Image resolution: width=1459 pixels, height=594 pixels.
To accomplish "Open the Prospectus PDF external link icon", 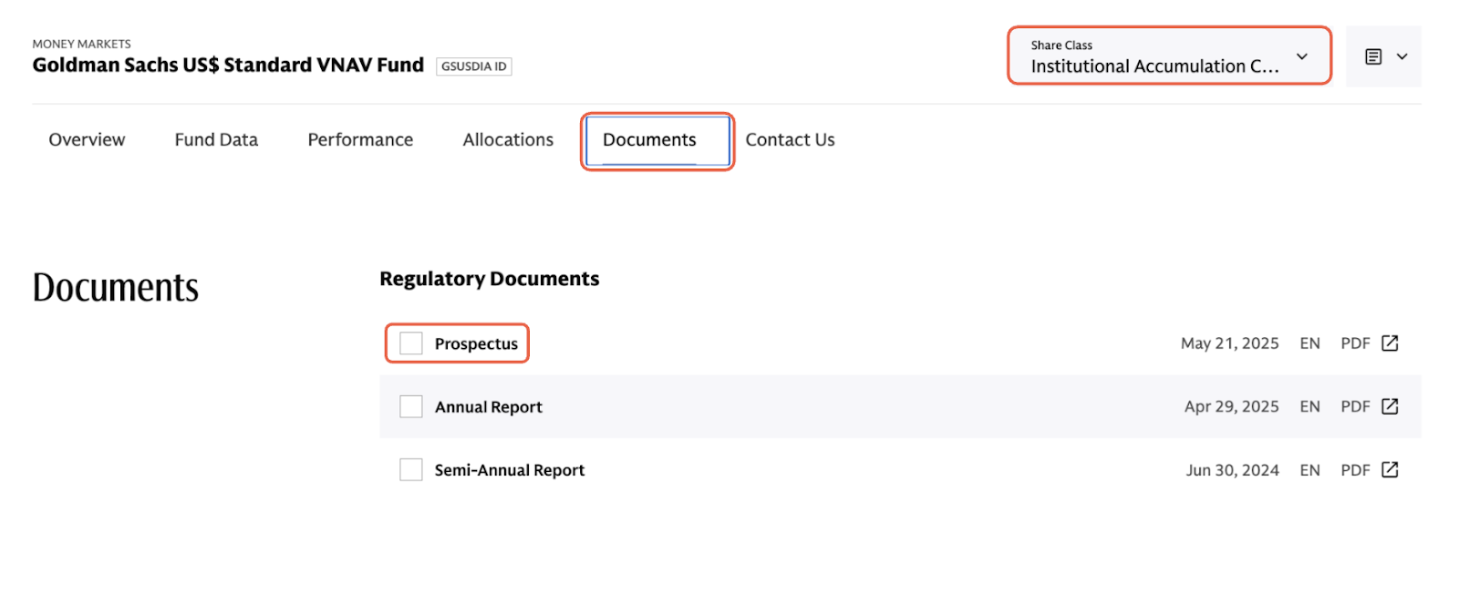I will [x=1390, y=343].
